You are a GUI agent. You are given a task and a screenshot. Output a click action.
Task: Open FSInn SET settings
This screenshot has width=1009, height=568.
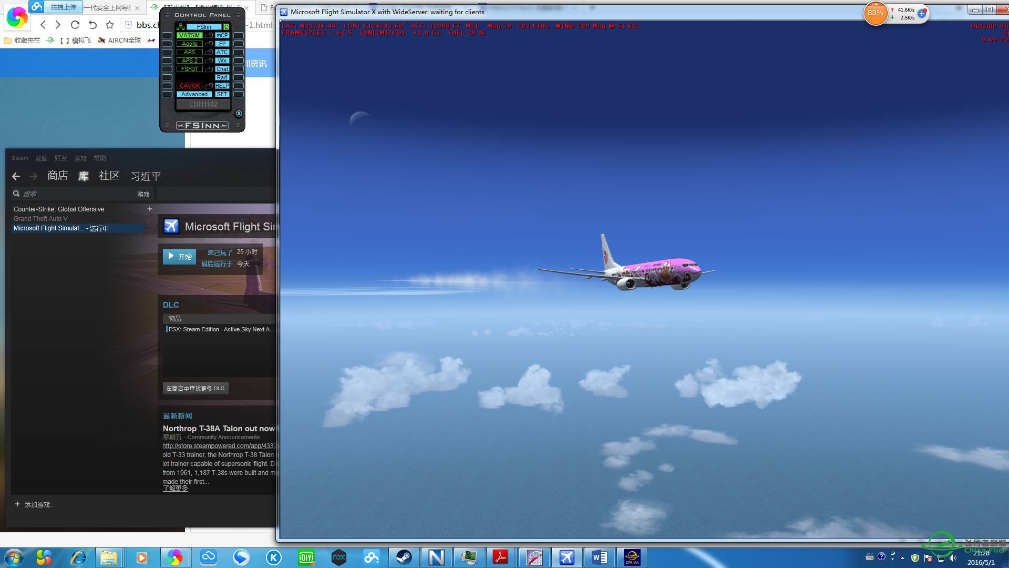pos(222,94)
